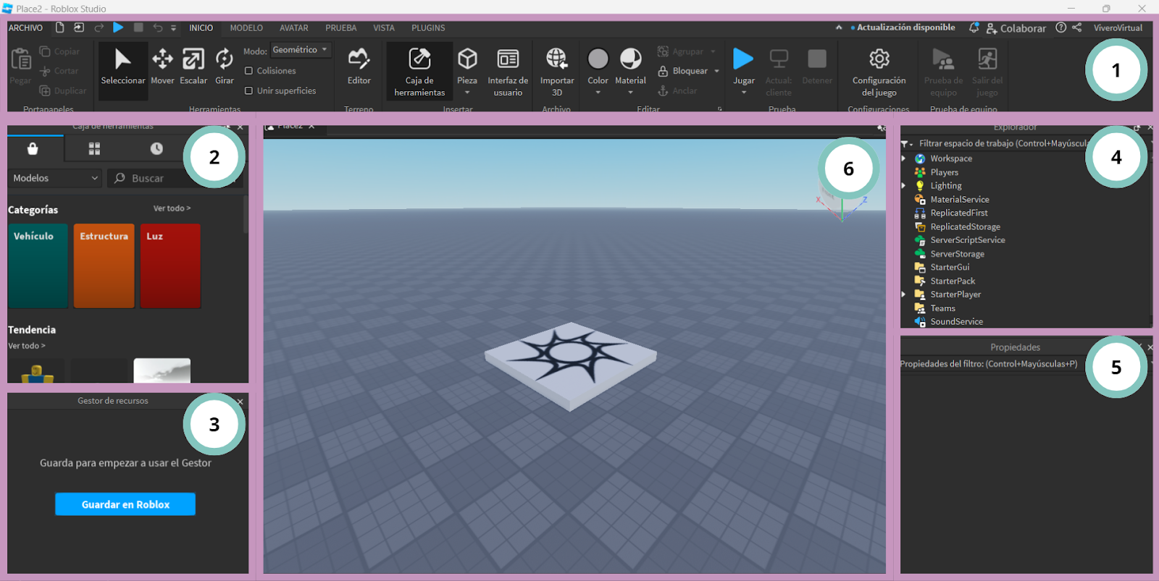Image resolution: width=1159 pixels, height=581 pixels.
Task: Open the help question-mark icon
Action: coord(1060,27)
